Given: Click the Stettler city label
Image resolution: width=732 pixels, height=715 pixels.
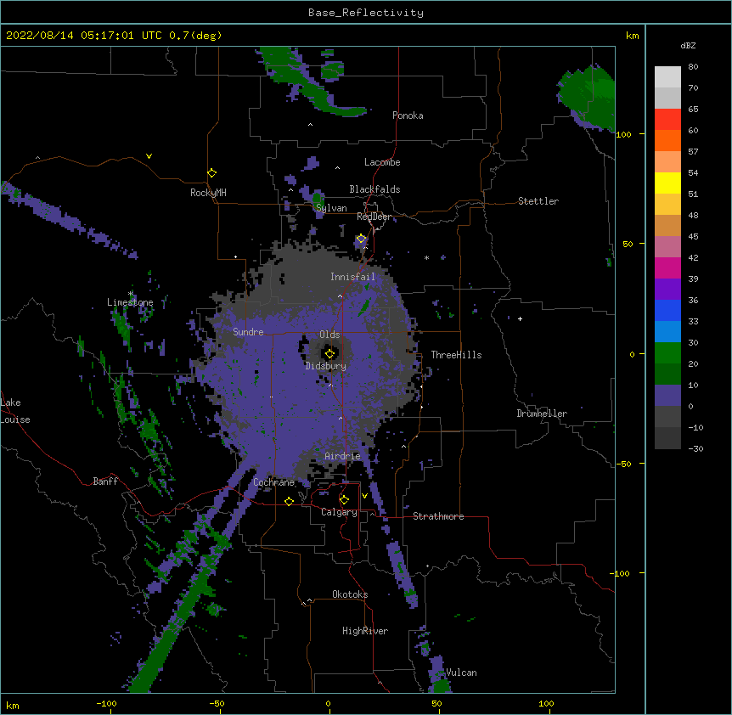Looking at the screenshot, I should click(538, 201).
